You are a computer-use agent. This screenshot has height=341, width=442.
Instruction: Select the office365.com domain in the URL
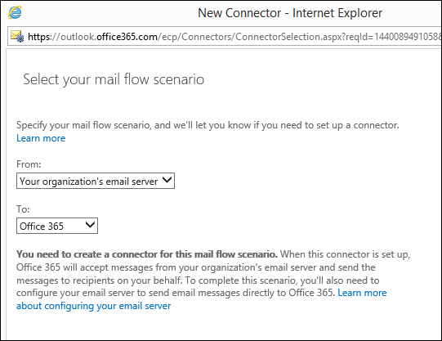127,37
